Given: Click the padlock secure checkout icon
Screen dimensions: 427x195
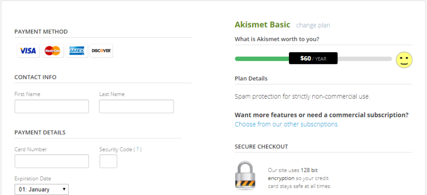Looking at the screenshot, I should point(245,176).
